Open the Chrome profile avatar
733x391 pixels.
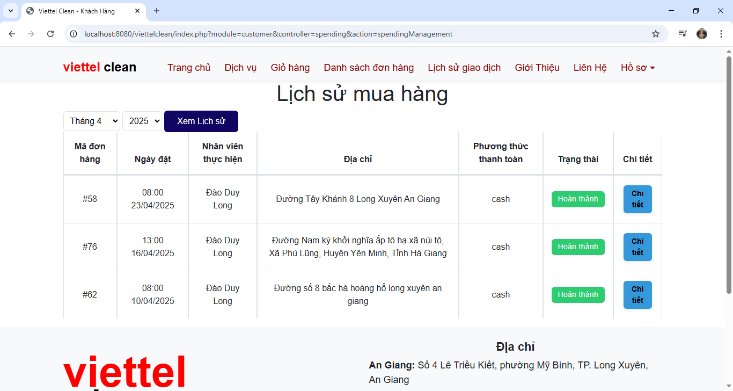coord(701,34)
